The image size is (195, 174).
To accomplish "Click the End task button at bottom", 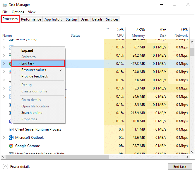I will 180,167.
